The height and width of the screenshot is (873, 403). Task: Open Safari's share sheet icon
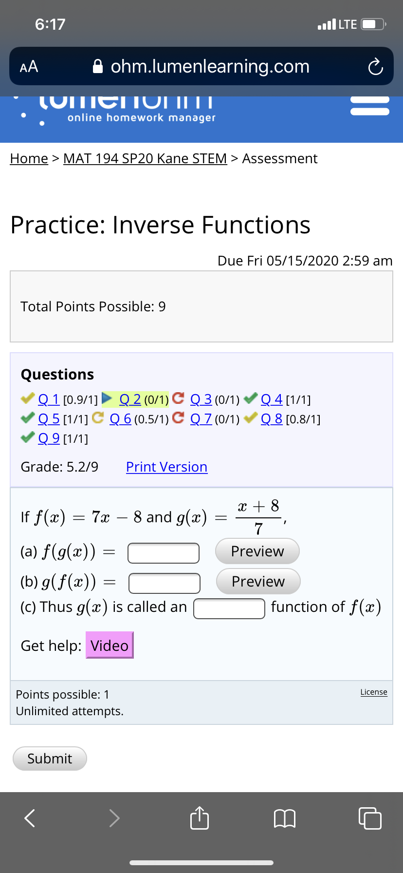[199, 818]
